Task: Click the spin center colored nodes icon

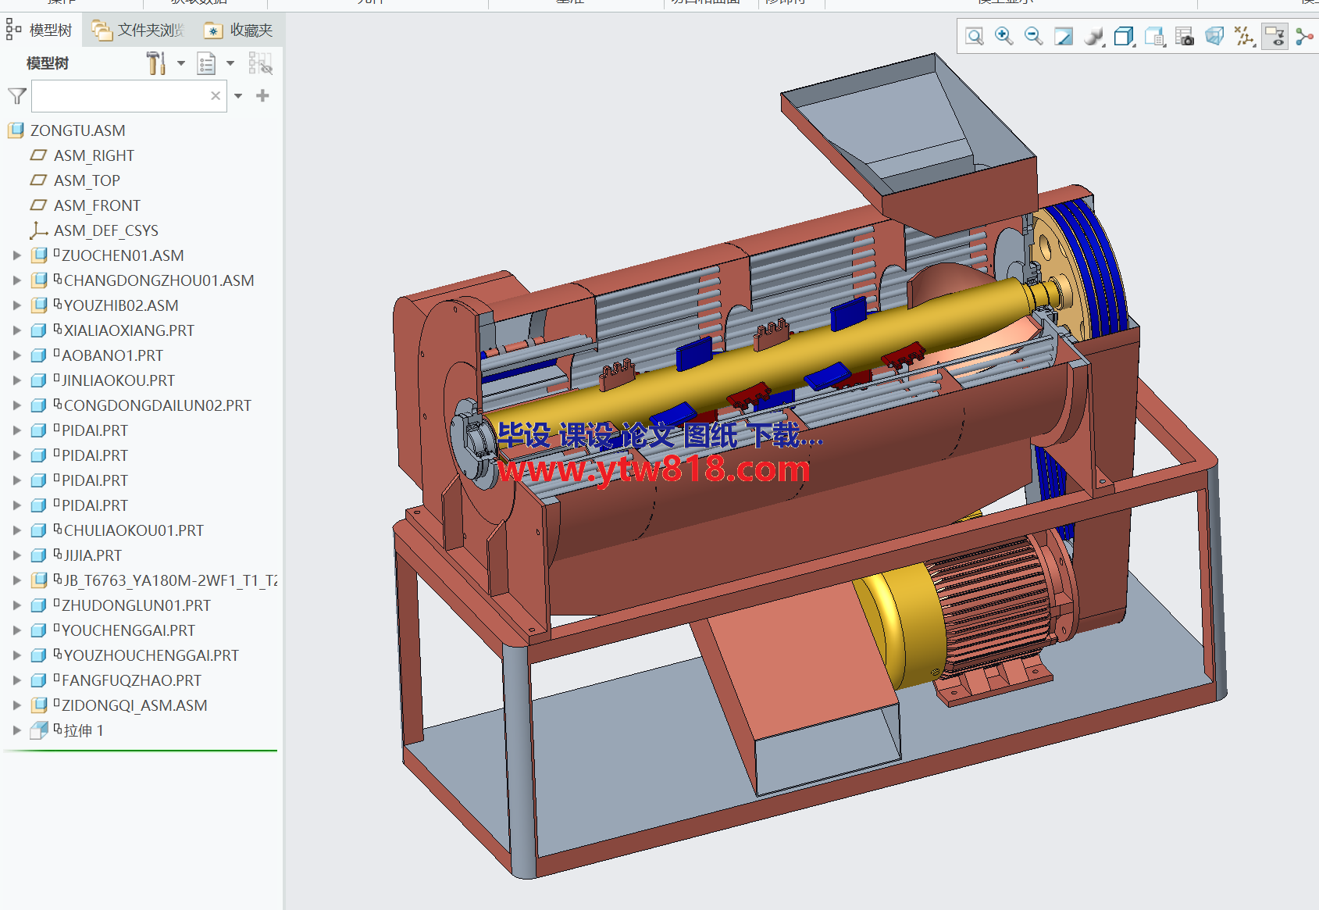Action: [1303, 36]
